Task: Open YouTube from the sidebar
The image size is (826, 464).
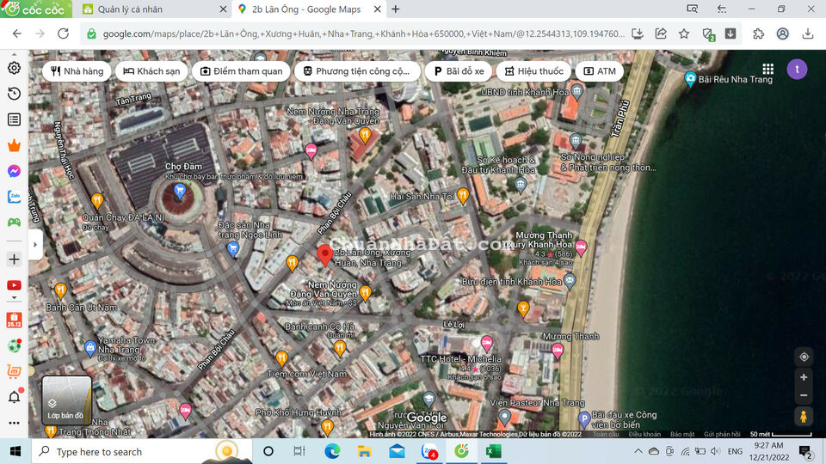Action: (14, 284)
